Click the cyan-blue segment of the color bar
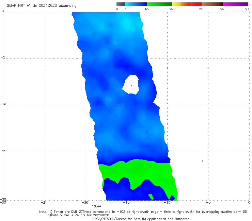The width and height of the screenshot is (252, 221). 136,4
